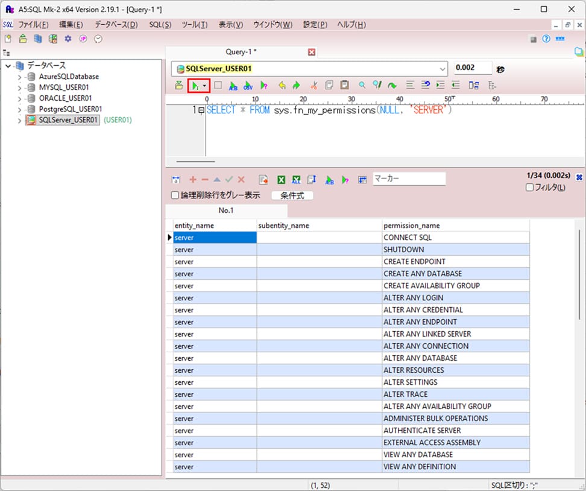The image size is (586, 491).
Task: Click the red plus add row icon
Action: click(x=193, y=180)
